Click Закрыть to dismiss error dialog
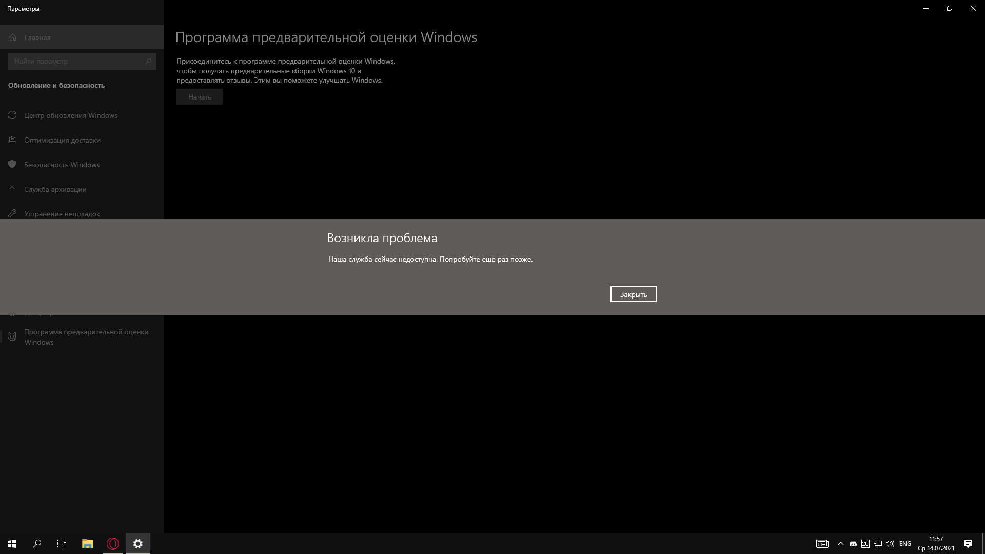The image size is (985, 554). [x=633, y=293]
